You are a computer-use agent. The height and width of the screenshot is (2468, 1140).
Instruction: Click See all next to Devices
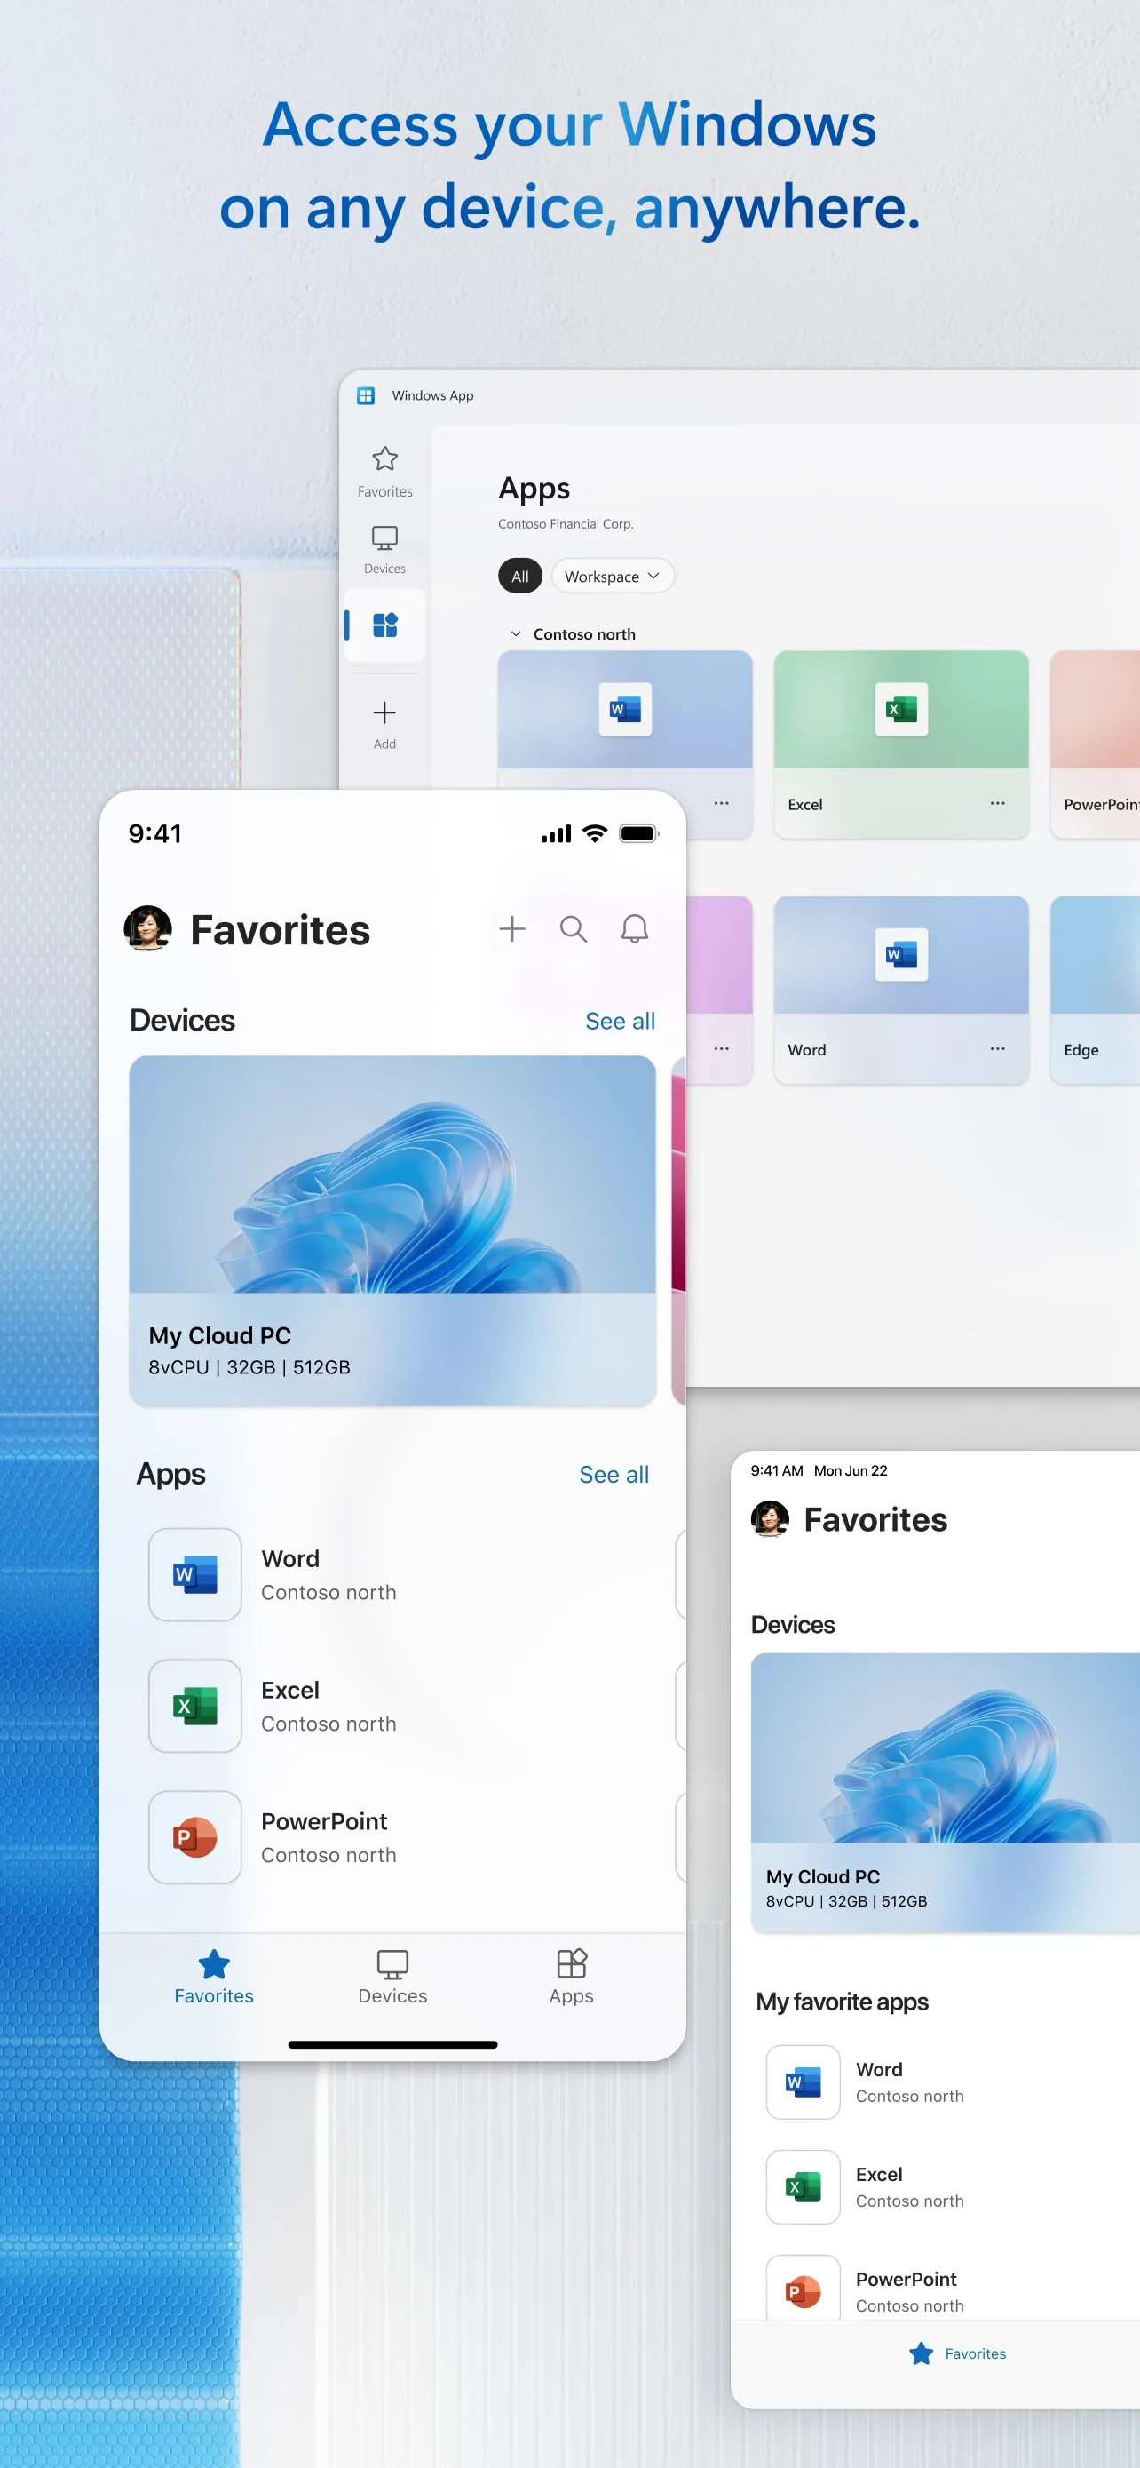[x=621, y=1022]
